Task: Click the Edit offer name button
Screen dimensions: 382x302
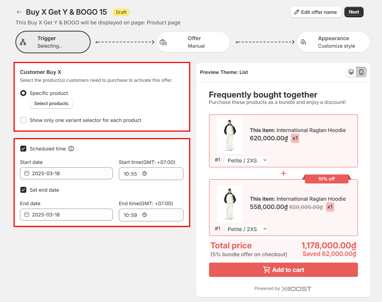Action: 315,12
